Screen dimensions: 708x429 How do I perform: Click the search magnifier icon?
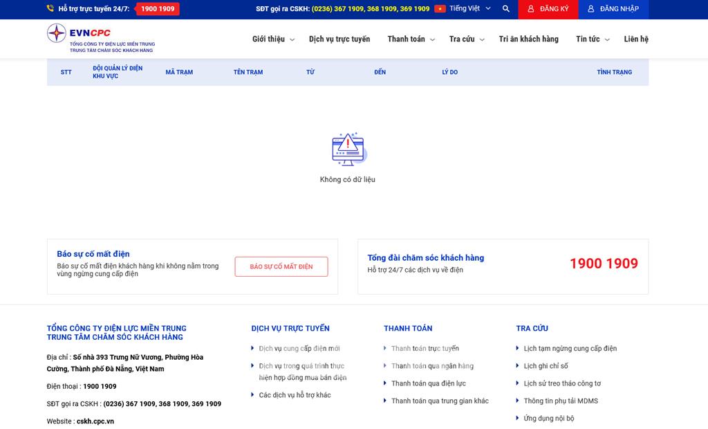coord(506,9)
